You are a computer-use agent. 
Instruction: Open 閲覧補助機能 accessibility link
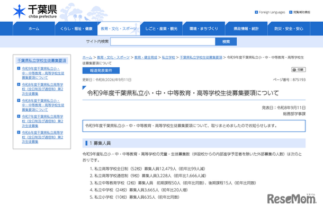click(x=302, y=12)
